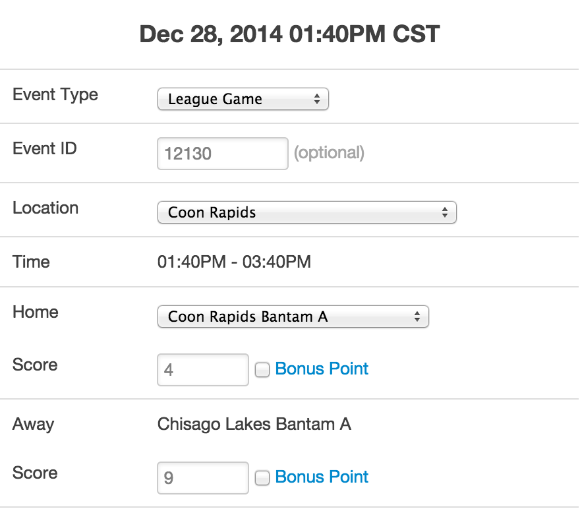Viewport: 580px width, 509px height.
Task: Click the Chisago Lakes Bantam A team name
Action: pyautogui.click(x=254, y=424)
